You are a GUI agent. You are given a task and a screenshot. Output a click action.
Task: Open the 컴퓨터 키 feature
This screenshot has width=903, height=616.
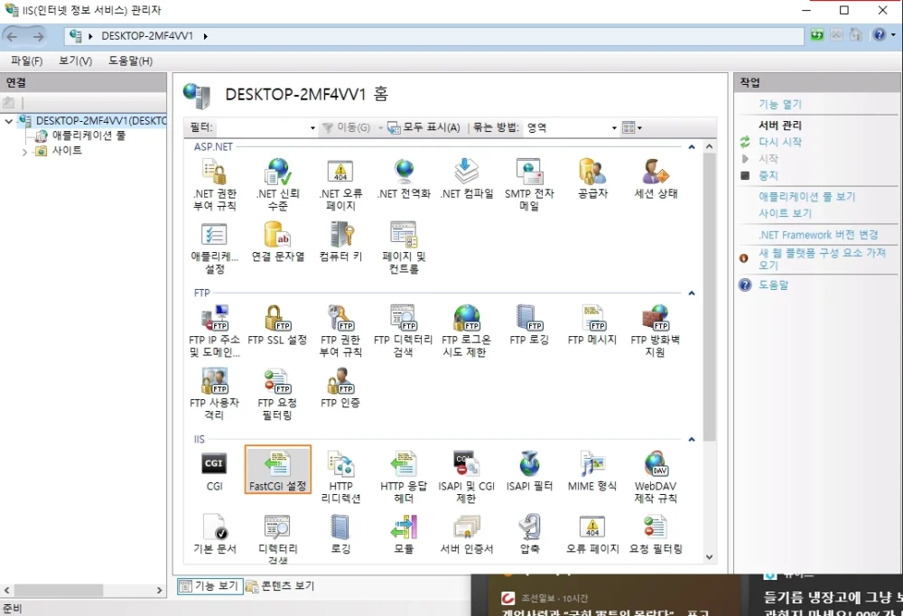coord(340,242)
